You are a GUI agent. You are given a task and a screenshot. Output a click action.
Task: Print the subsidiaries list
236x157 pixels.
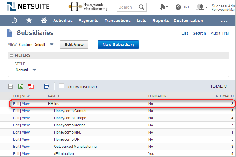[46, 86]
